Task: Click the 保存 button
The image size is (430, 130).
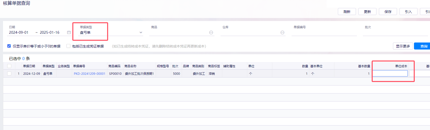Action: (x=388, y=12)
